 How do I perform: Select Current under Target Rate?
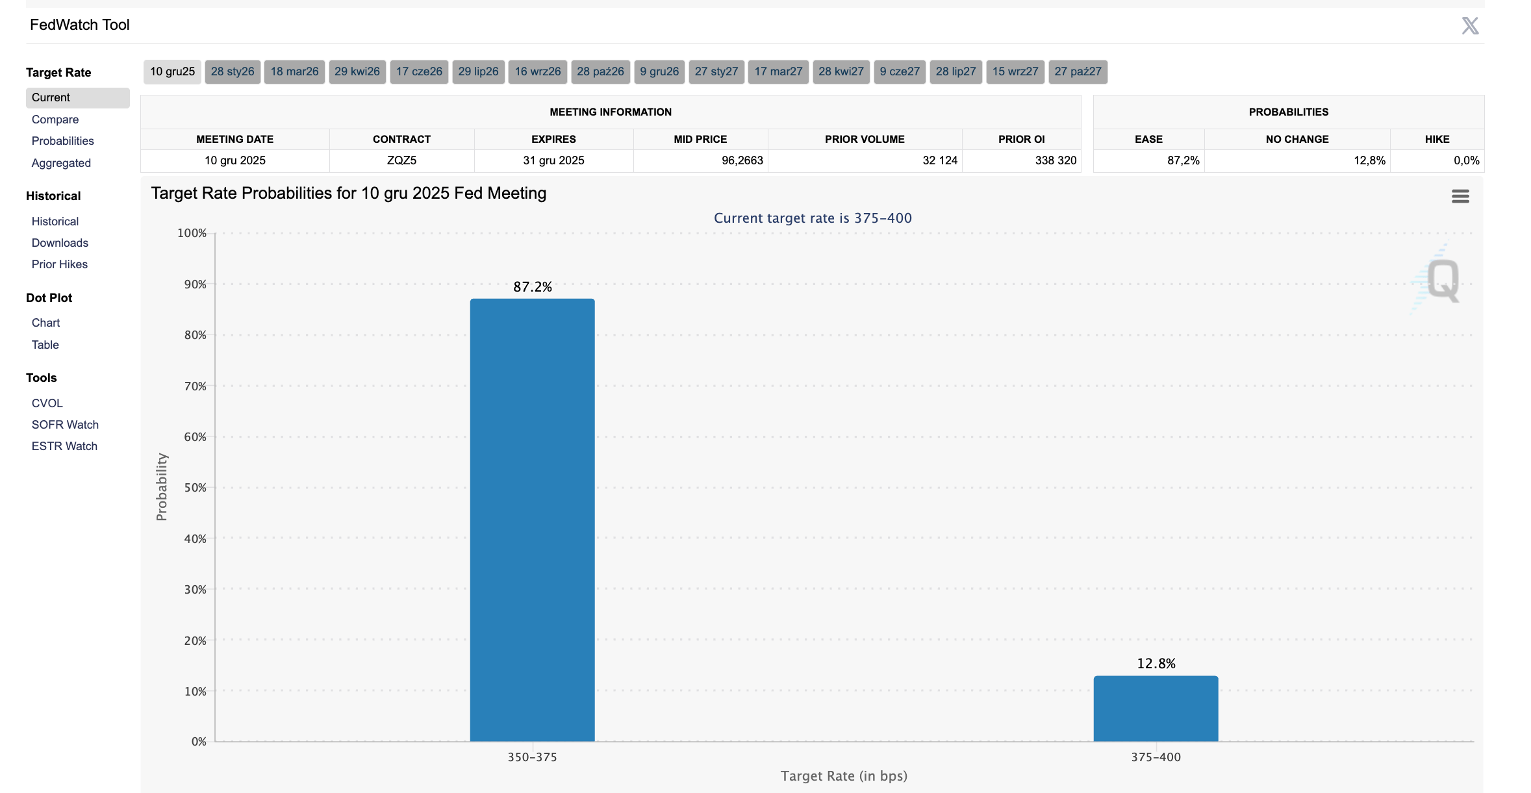point(51,97)
